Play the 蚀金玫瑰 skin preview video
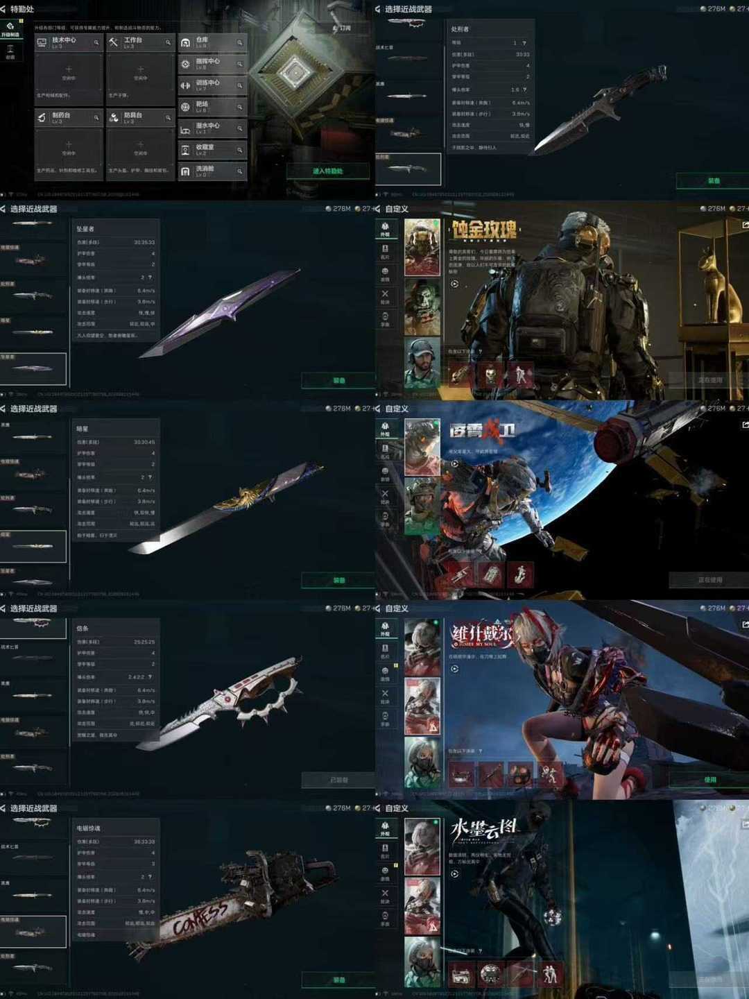Screen dimensions: 749x999 454,284
